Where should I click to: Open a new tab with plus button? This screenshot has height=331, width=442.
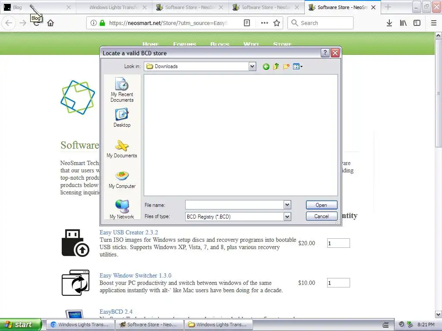(x=388, y=7)
